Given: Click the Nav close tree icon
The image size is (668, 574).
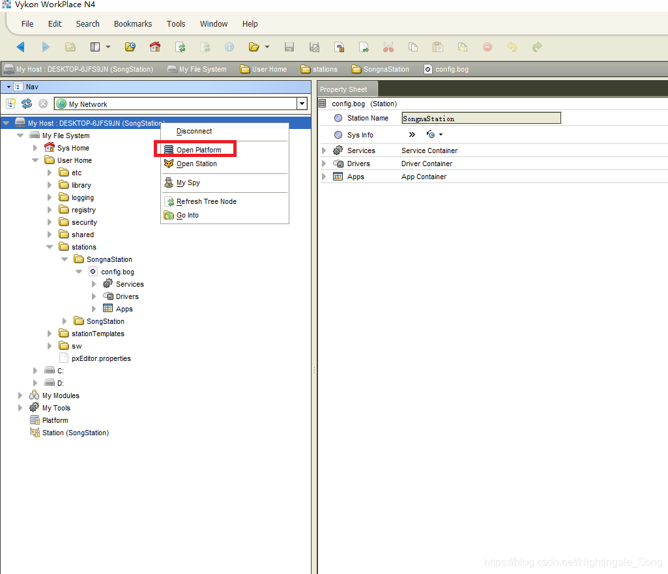Looking at the screenshot, I should [x=43, y=104].
